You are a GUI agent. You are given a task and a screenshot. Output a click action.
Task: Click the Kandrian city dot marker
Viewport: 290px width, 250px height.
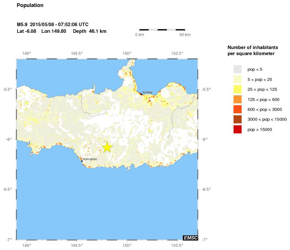click(x=82, y=161)
